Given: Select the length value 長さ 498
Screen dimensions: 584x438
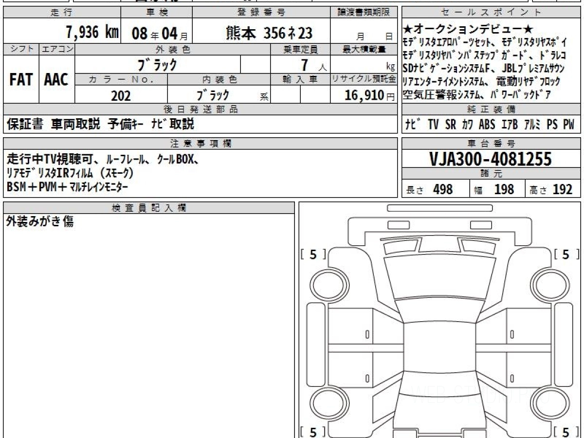Looking at the screenshot, I should pyautogui.click(x=430, y=190).
